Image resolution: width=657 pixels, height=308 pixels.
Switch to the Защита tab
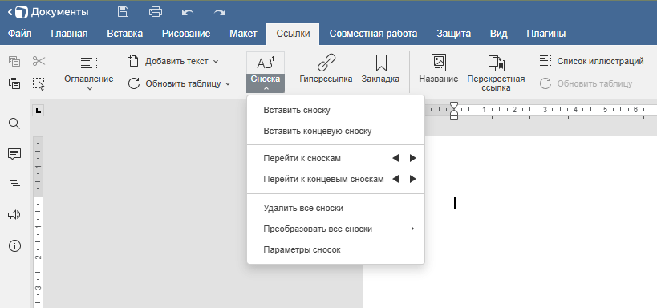(x=454, y=34)
